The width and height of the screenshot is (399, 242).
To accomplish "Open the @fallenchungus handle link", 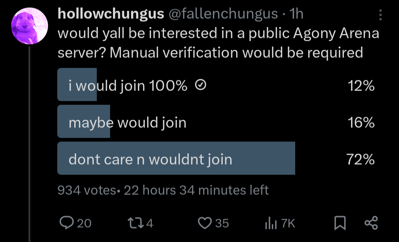I will [223, 14].
